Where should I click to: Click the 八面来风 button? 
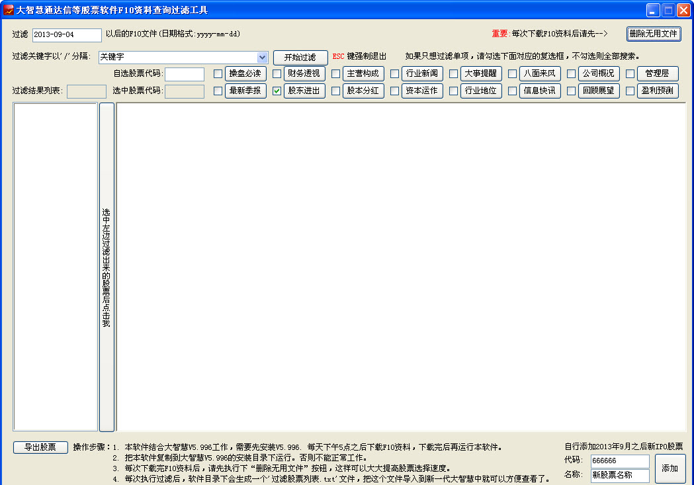pos(540,73)
